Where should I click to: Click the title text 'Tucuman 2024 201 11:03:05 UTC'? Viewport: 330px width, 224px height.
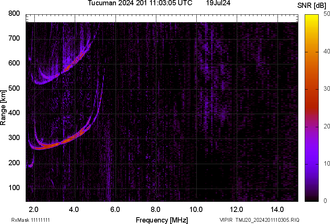point(140,3)
